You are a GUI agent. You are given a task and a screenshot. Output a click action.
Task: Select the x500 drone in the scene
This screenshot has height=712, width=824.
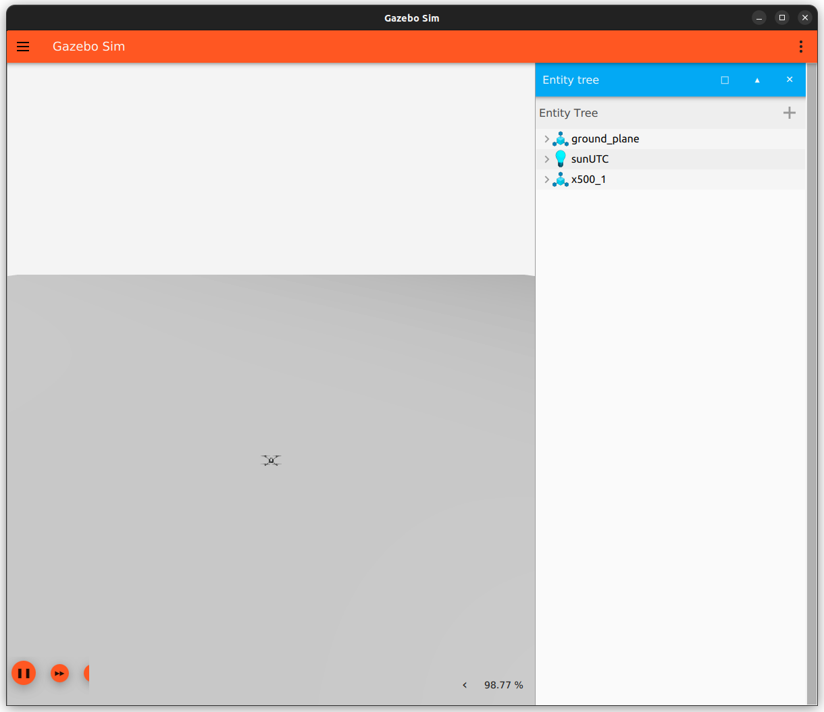pos(271,460)
